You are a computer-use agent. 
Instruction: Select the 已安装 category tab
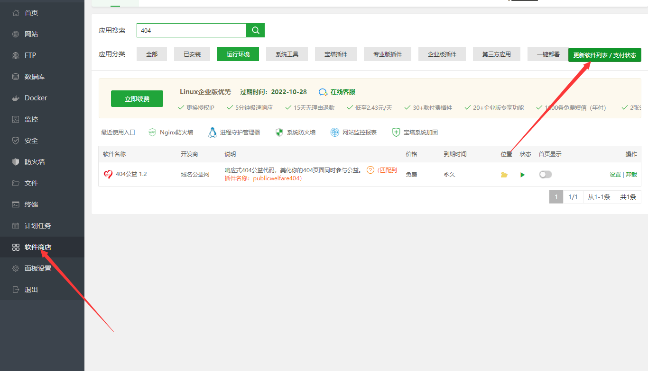click(x=192, y=54)
